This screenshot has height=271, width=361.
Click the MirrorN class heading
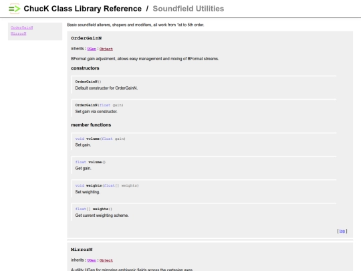tap(82, 250)
